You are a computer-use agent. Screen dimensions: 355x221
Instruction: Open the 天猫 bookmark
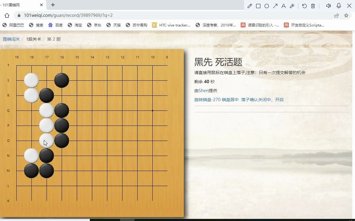(113, 25)
